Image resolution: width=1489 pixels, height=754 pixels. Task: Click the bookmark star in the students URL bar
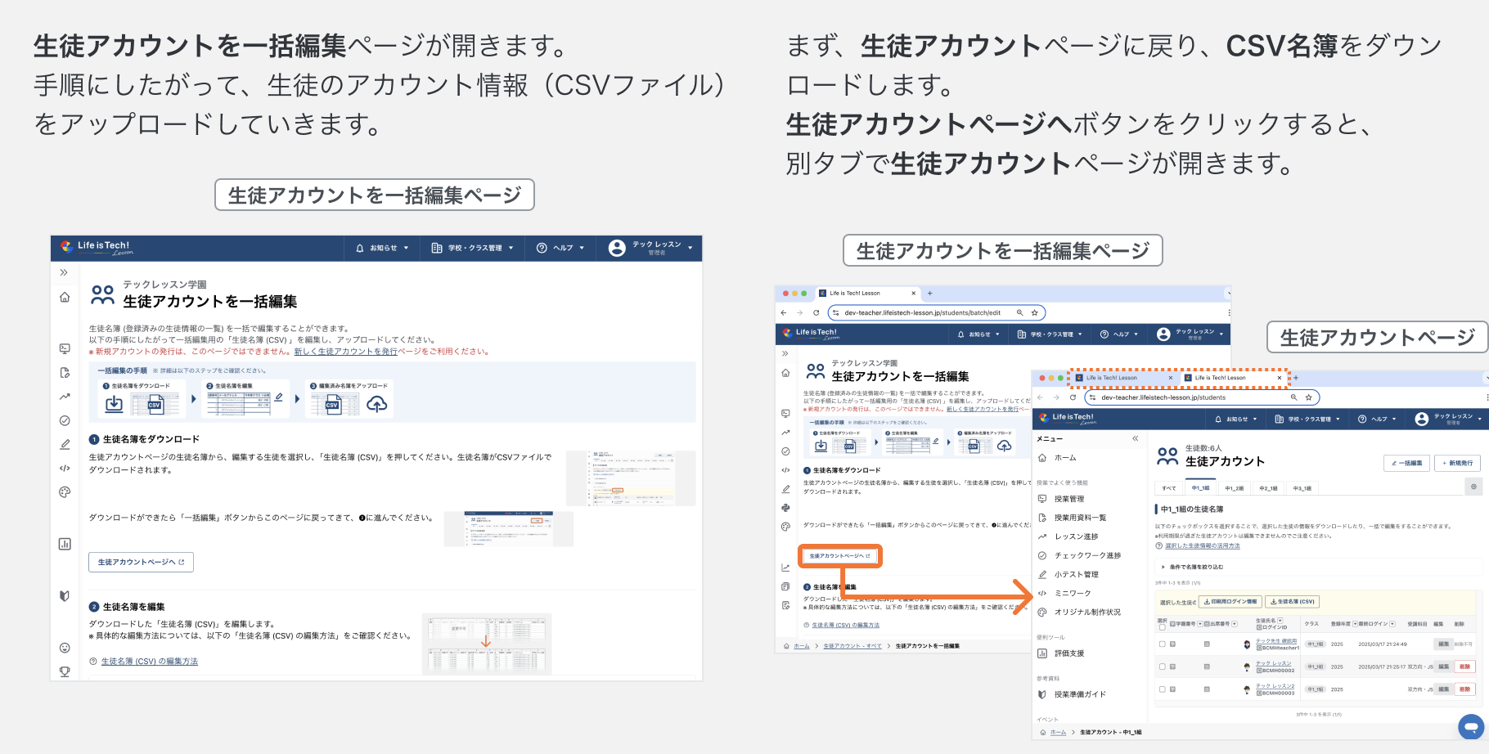coord(1309,397)
